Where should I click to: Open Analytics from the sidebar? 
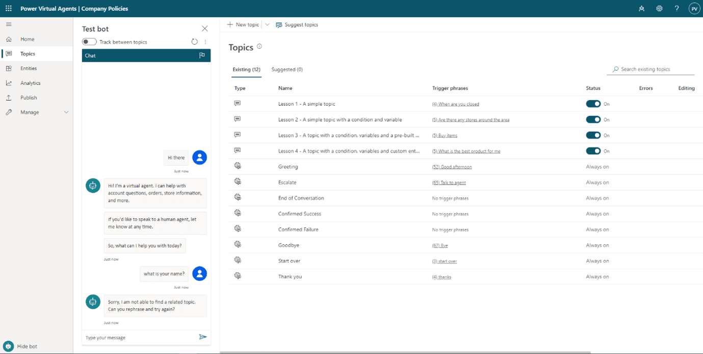31,82
